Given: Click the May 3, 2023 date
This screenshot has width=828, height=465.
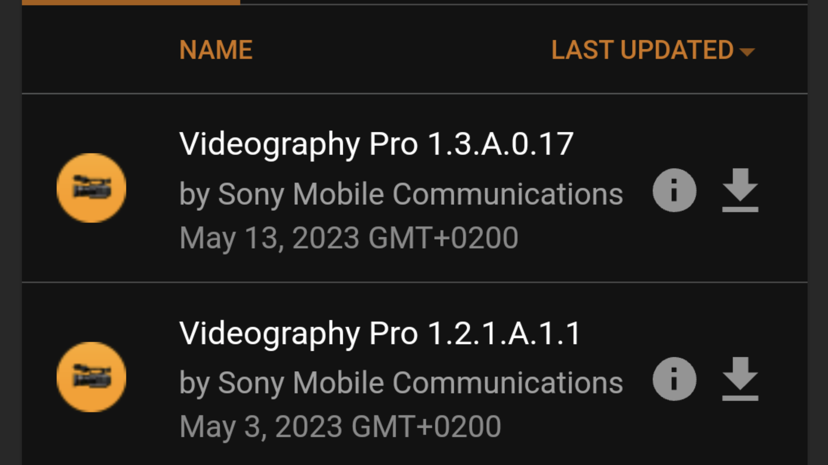Looking at the screenshot, I should pyautogui.click(x=340, y=427).
